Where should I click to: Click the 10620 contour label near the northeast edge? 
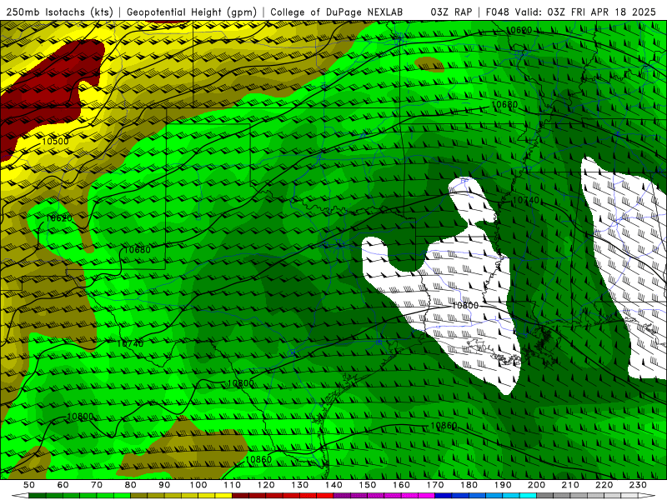tap(519, 30)
